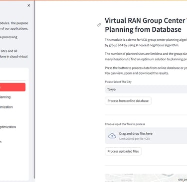Click the Planning from Database title line
187x182 pixels.
pos(143,29)
